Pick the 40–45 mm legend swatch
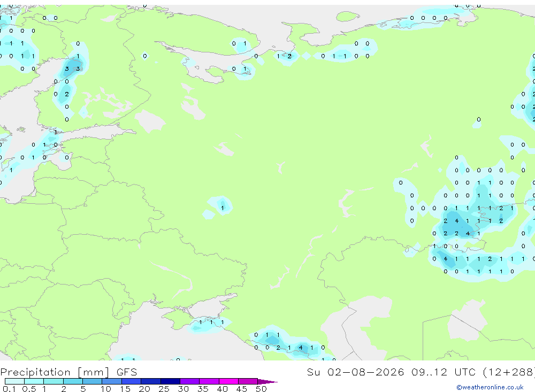 pos(228,381)
